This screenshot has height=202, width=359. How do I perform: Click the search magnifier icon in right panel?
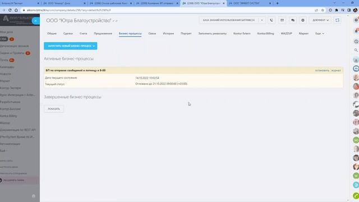pyautogui.click(x=356, y=50)
